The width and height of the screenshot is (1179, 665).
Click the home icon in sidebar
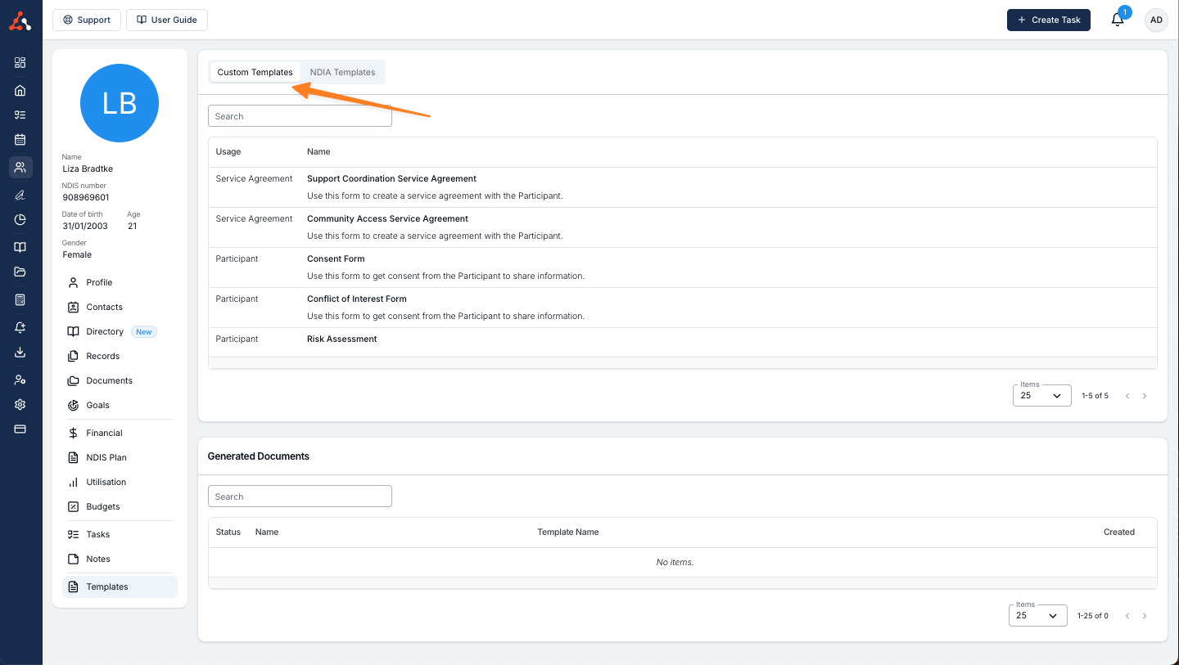point(20,91)
